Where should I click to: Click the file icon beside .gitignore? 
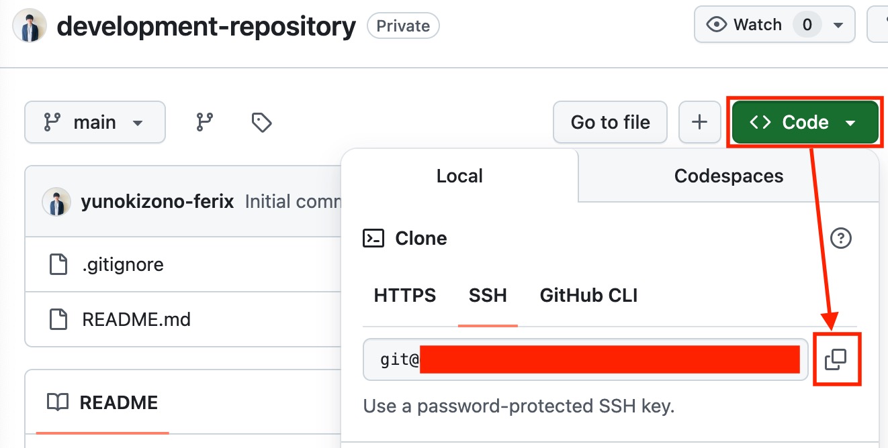click(x=57, y=264)
